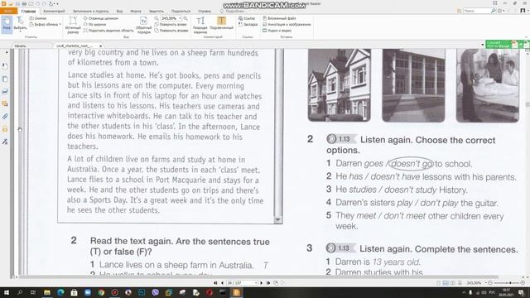Switch to the Start (Начать) document tab
The height and width of the screenshot is (298, 530).
[x=20, y=46]
